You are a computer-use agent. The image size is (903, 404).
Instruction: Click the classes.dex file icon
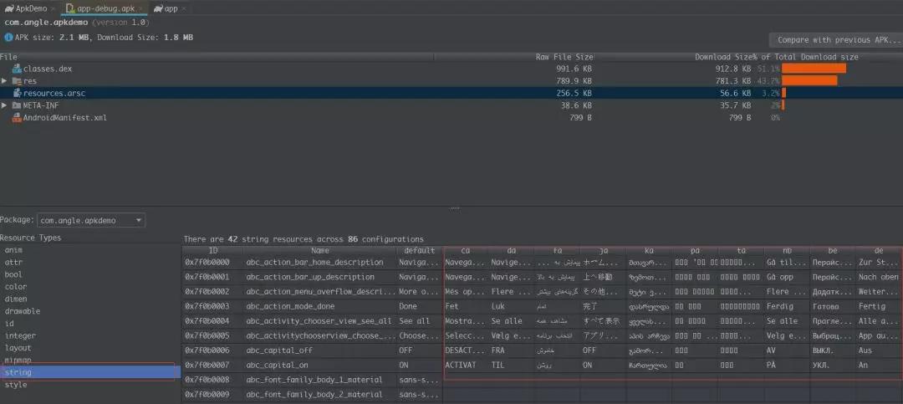click(17, 69)
